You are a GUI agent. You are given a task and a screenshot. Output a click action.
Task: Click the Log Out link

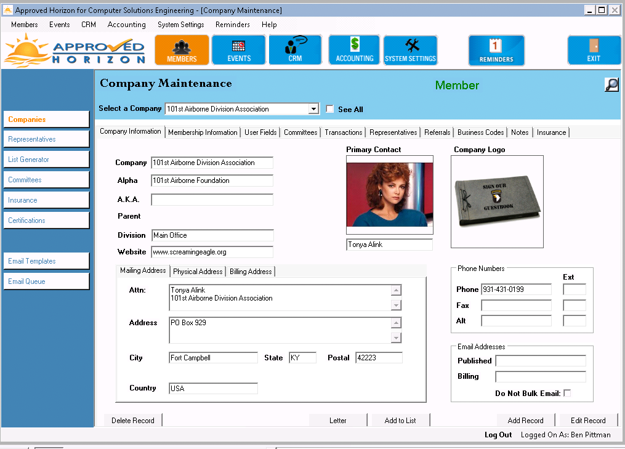tap(498, 435)
